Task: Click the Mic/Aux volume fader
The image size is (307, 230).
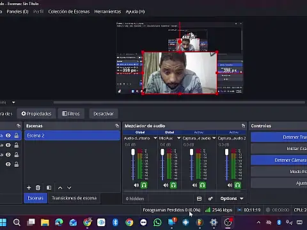Action: pyautogui.click(x=162, y=152)
